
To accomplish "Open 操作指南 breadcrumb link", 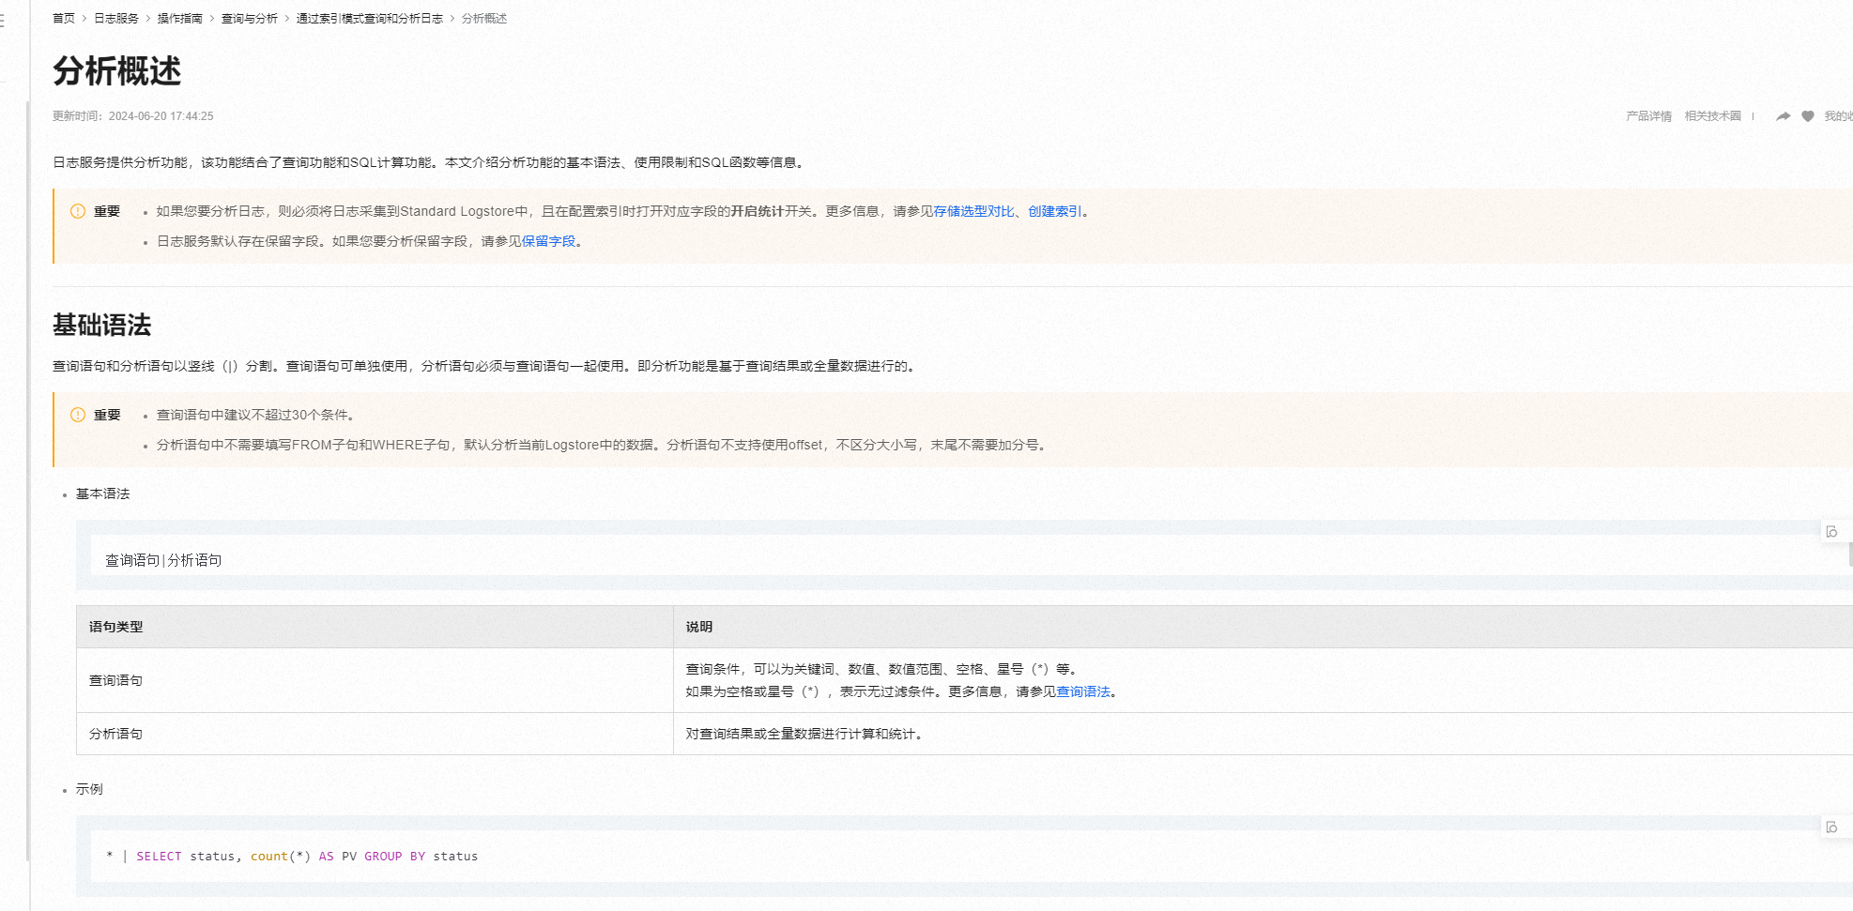I will (180, 19).
